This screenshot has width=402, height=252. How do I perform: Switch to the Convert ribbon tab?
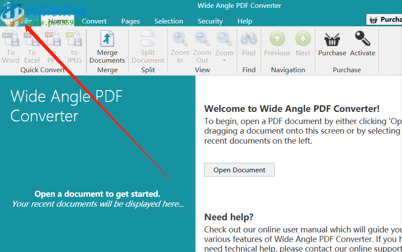[x=94, y=21]
